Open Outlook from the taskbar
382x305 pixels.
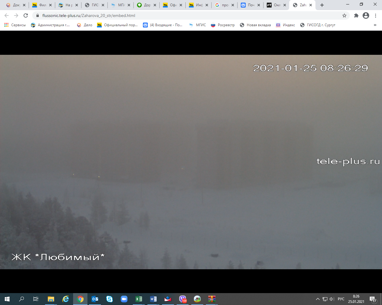95,299
